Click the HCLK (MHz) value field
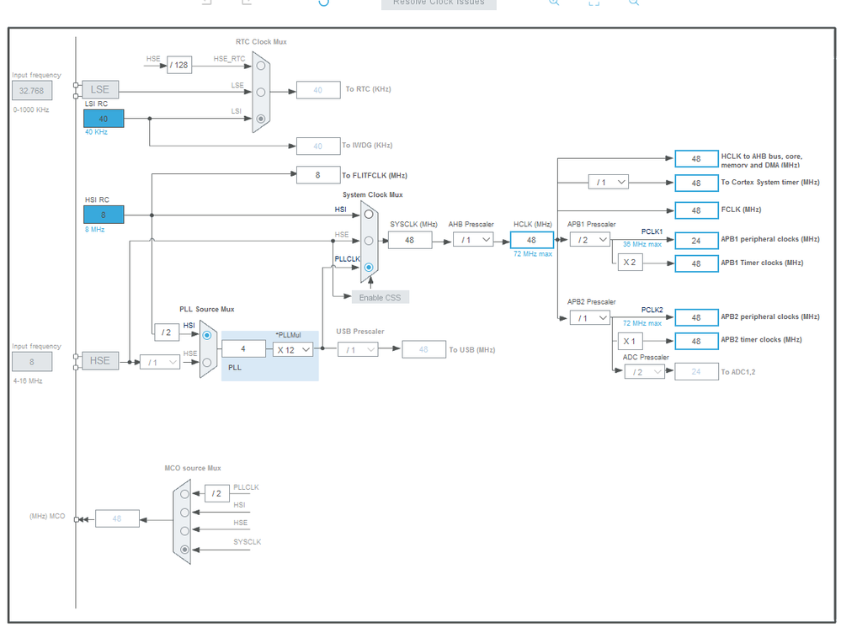This screenshot has width=841, height=627. tap(531, 241)
